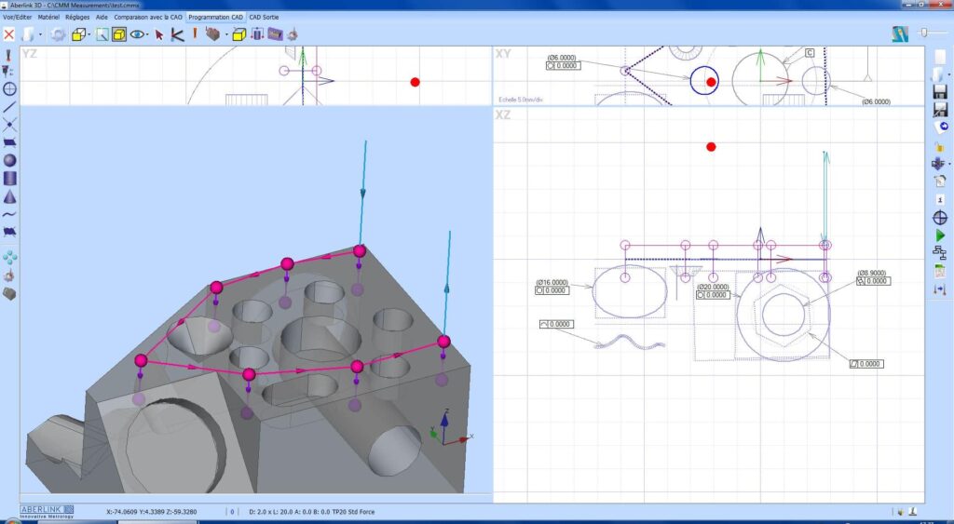The width and height of the screenshot is (954, 524).
Task: Select the Cone measurement tool
Action: click(x=9, y=196)
